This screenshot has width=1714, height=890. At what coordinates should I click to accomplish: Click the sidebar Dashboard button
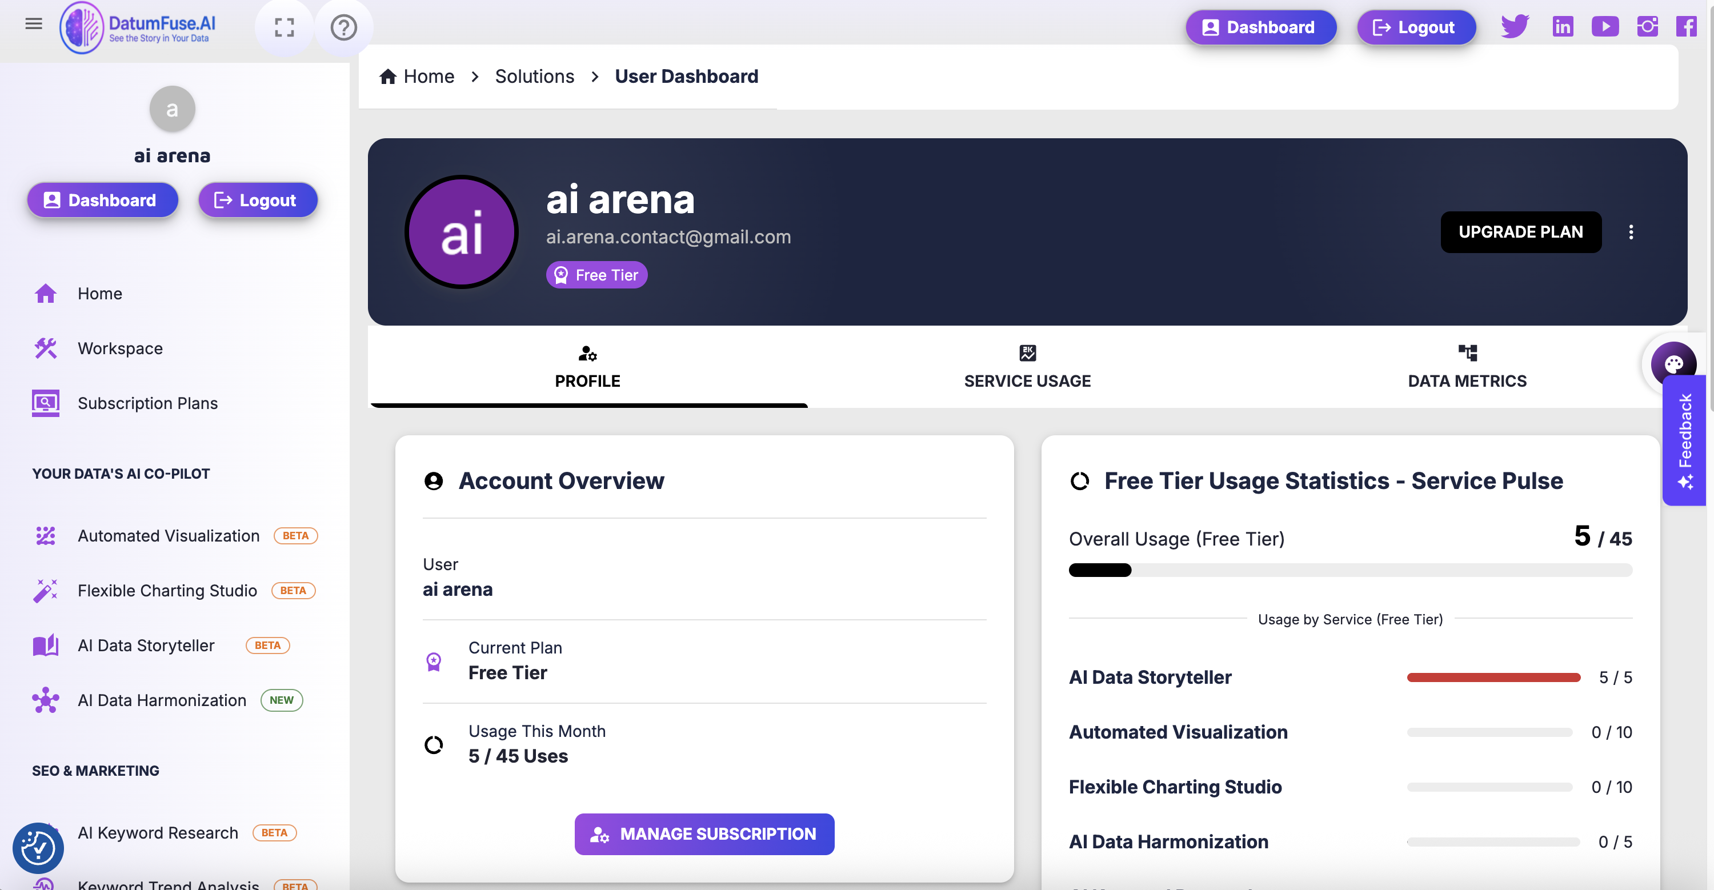102,199
